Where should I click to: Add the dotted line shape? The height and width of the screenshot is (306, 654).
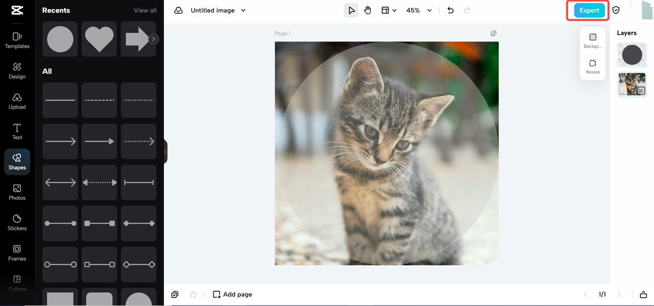(x=138, y=100)
